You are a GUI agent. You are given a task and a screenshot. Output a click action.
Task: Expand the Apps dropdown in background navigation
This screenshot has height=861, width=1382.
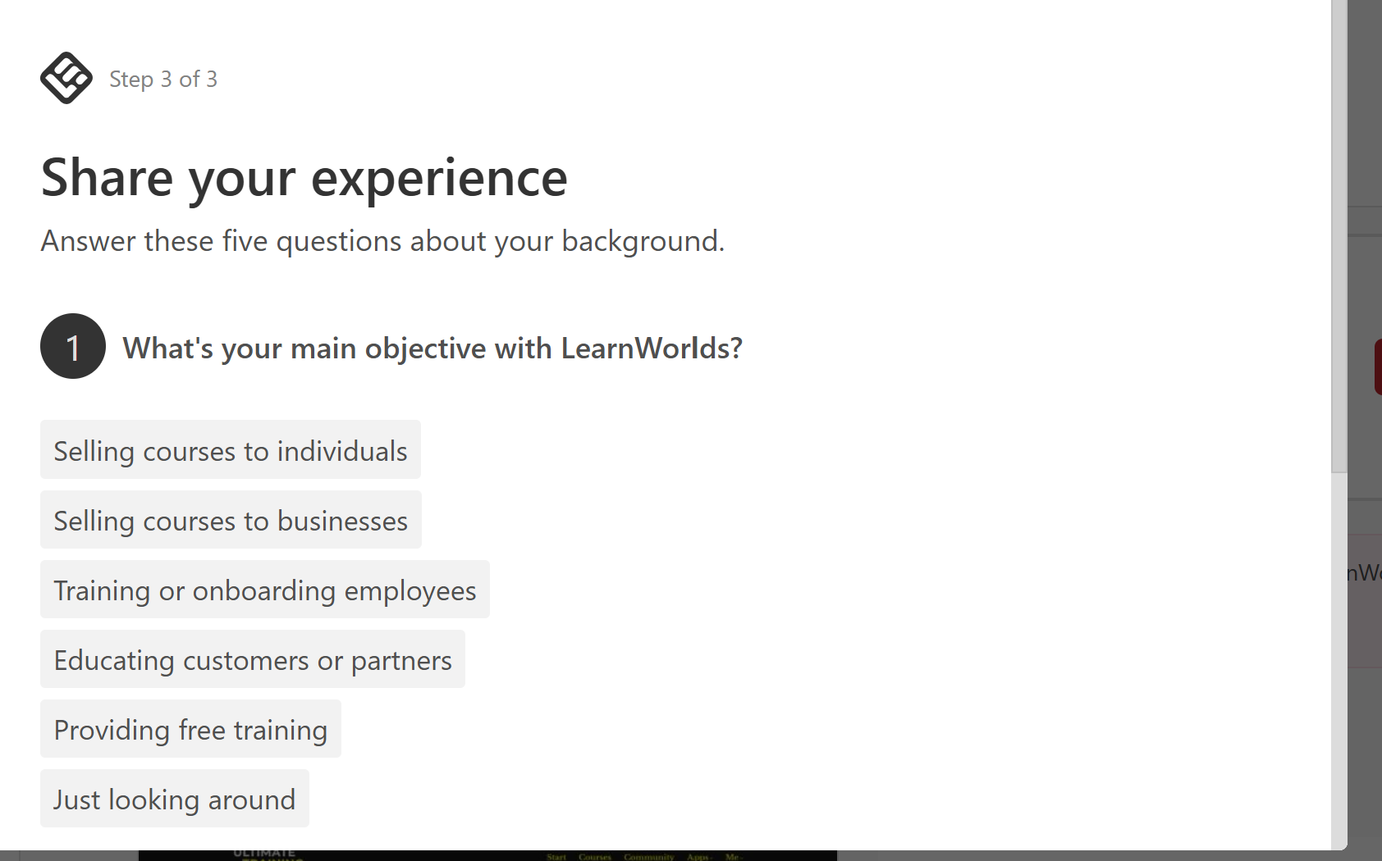(x=698, y=856)
